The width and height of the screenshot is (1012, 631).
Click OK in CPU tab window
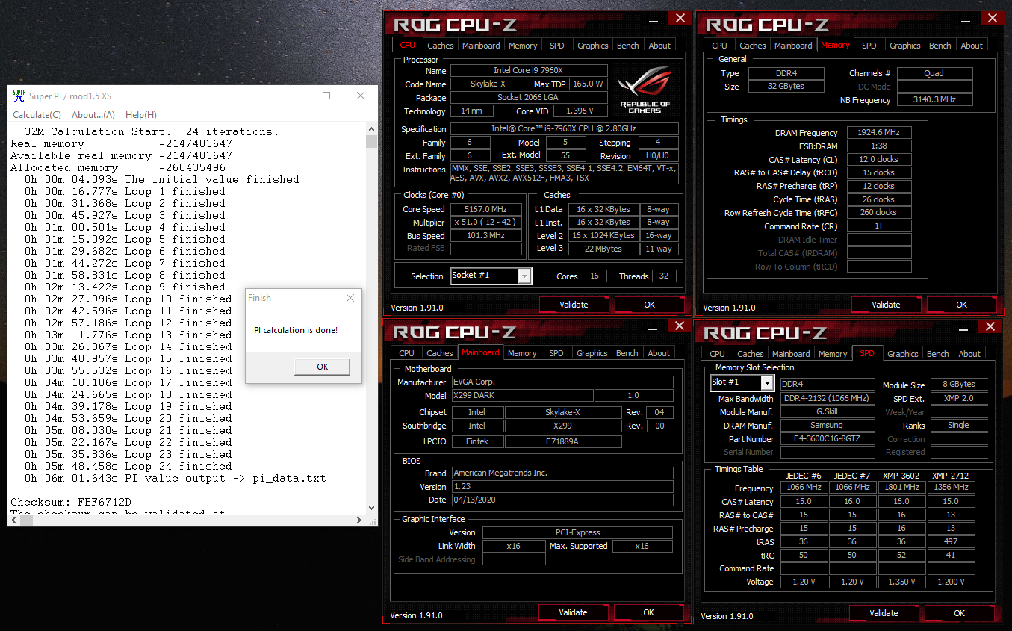(x=649, y=305)
